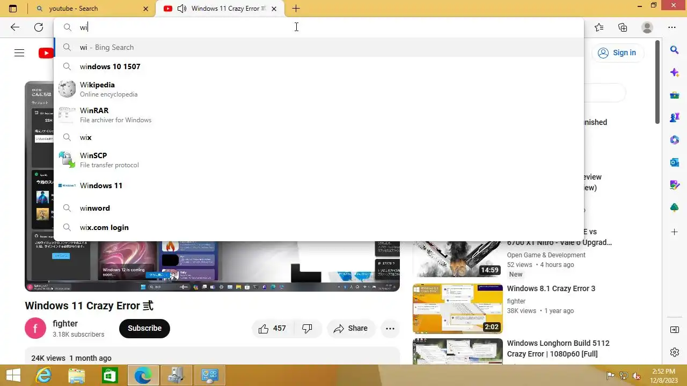
Task: Open Windows 8.1 Crazy Error 3 thumbnail
Action: click(458, 309)
